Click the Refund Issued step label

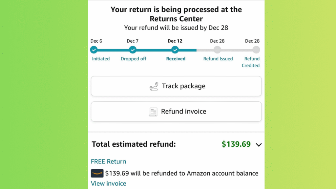click(218, 59)
